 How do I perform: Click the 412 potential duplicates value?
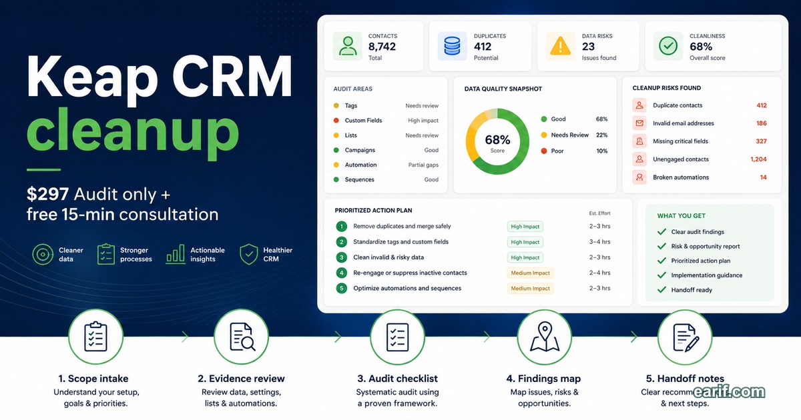[483, 47]
